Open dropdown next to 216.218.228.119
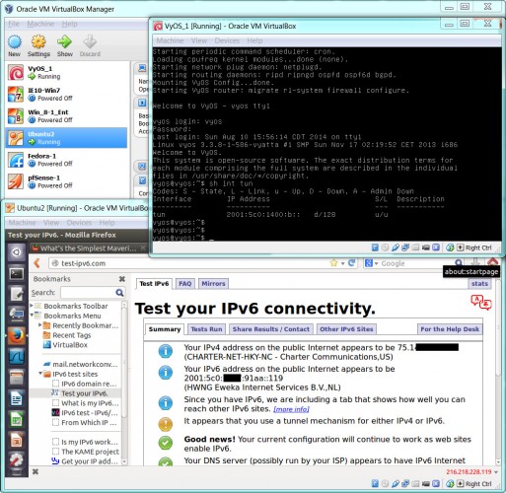Viewport: 506px width, 493px height. (x=496, y=472)
